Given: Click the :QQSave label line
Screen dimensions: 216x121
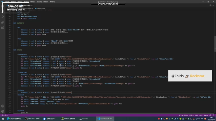Looking at the screenshot, I should (21, 111).
